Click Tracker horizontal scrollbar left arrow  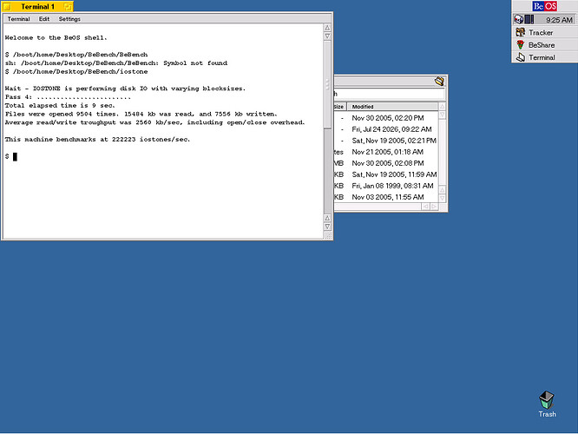click(x=426, y=207)
